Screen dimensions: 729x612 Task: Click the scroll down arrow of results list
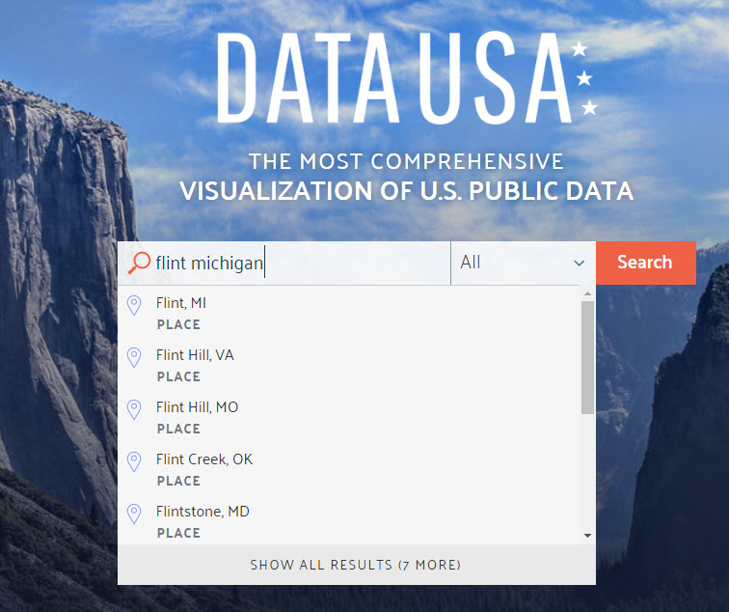[x=587, y=536]
